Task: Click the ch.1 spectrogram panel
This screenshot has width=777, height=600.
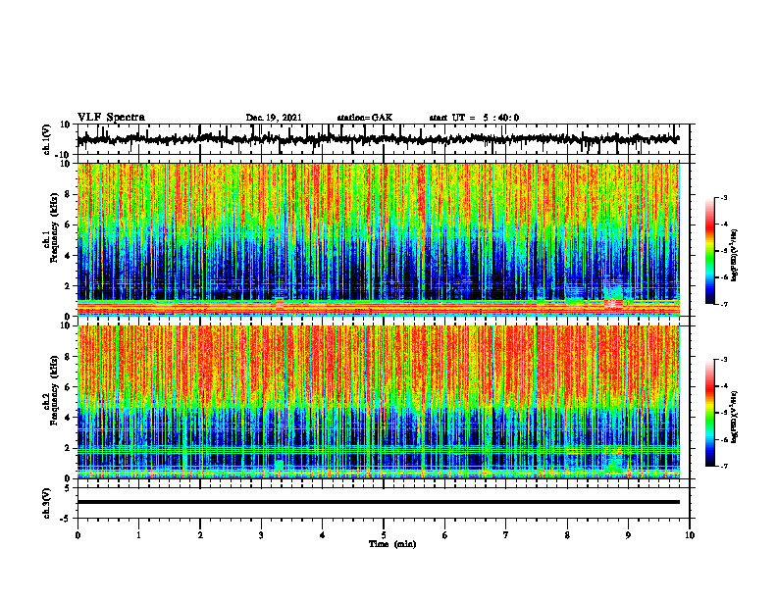Action: coord(379,239)
